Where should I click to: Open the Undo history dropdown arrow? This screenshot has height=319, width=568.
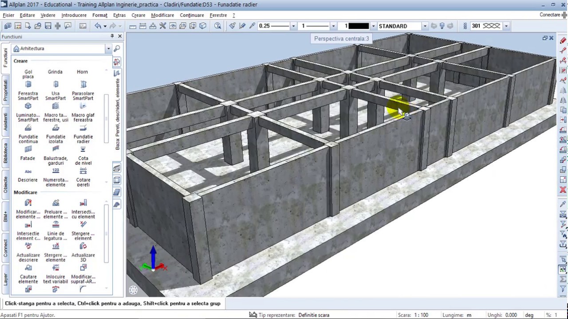point(105,26)
